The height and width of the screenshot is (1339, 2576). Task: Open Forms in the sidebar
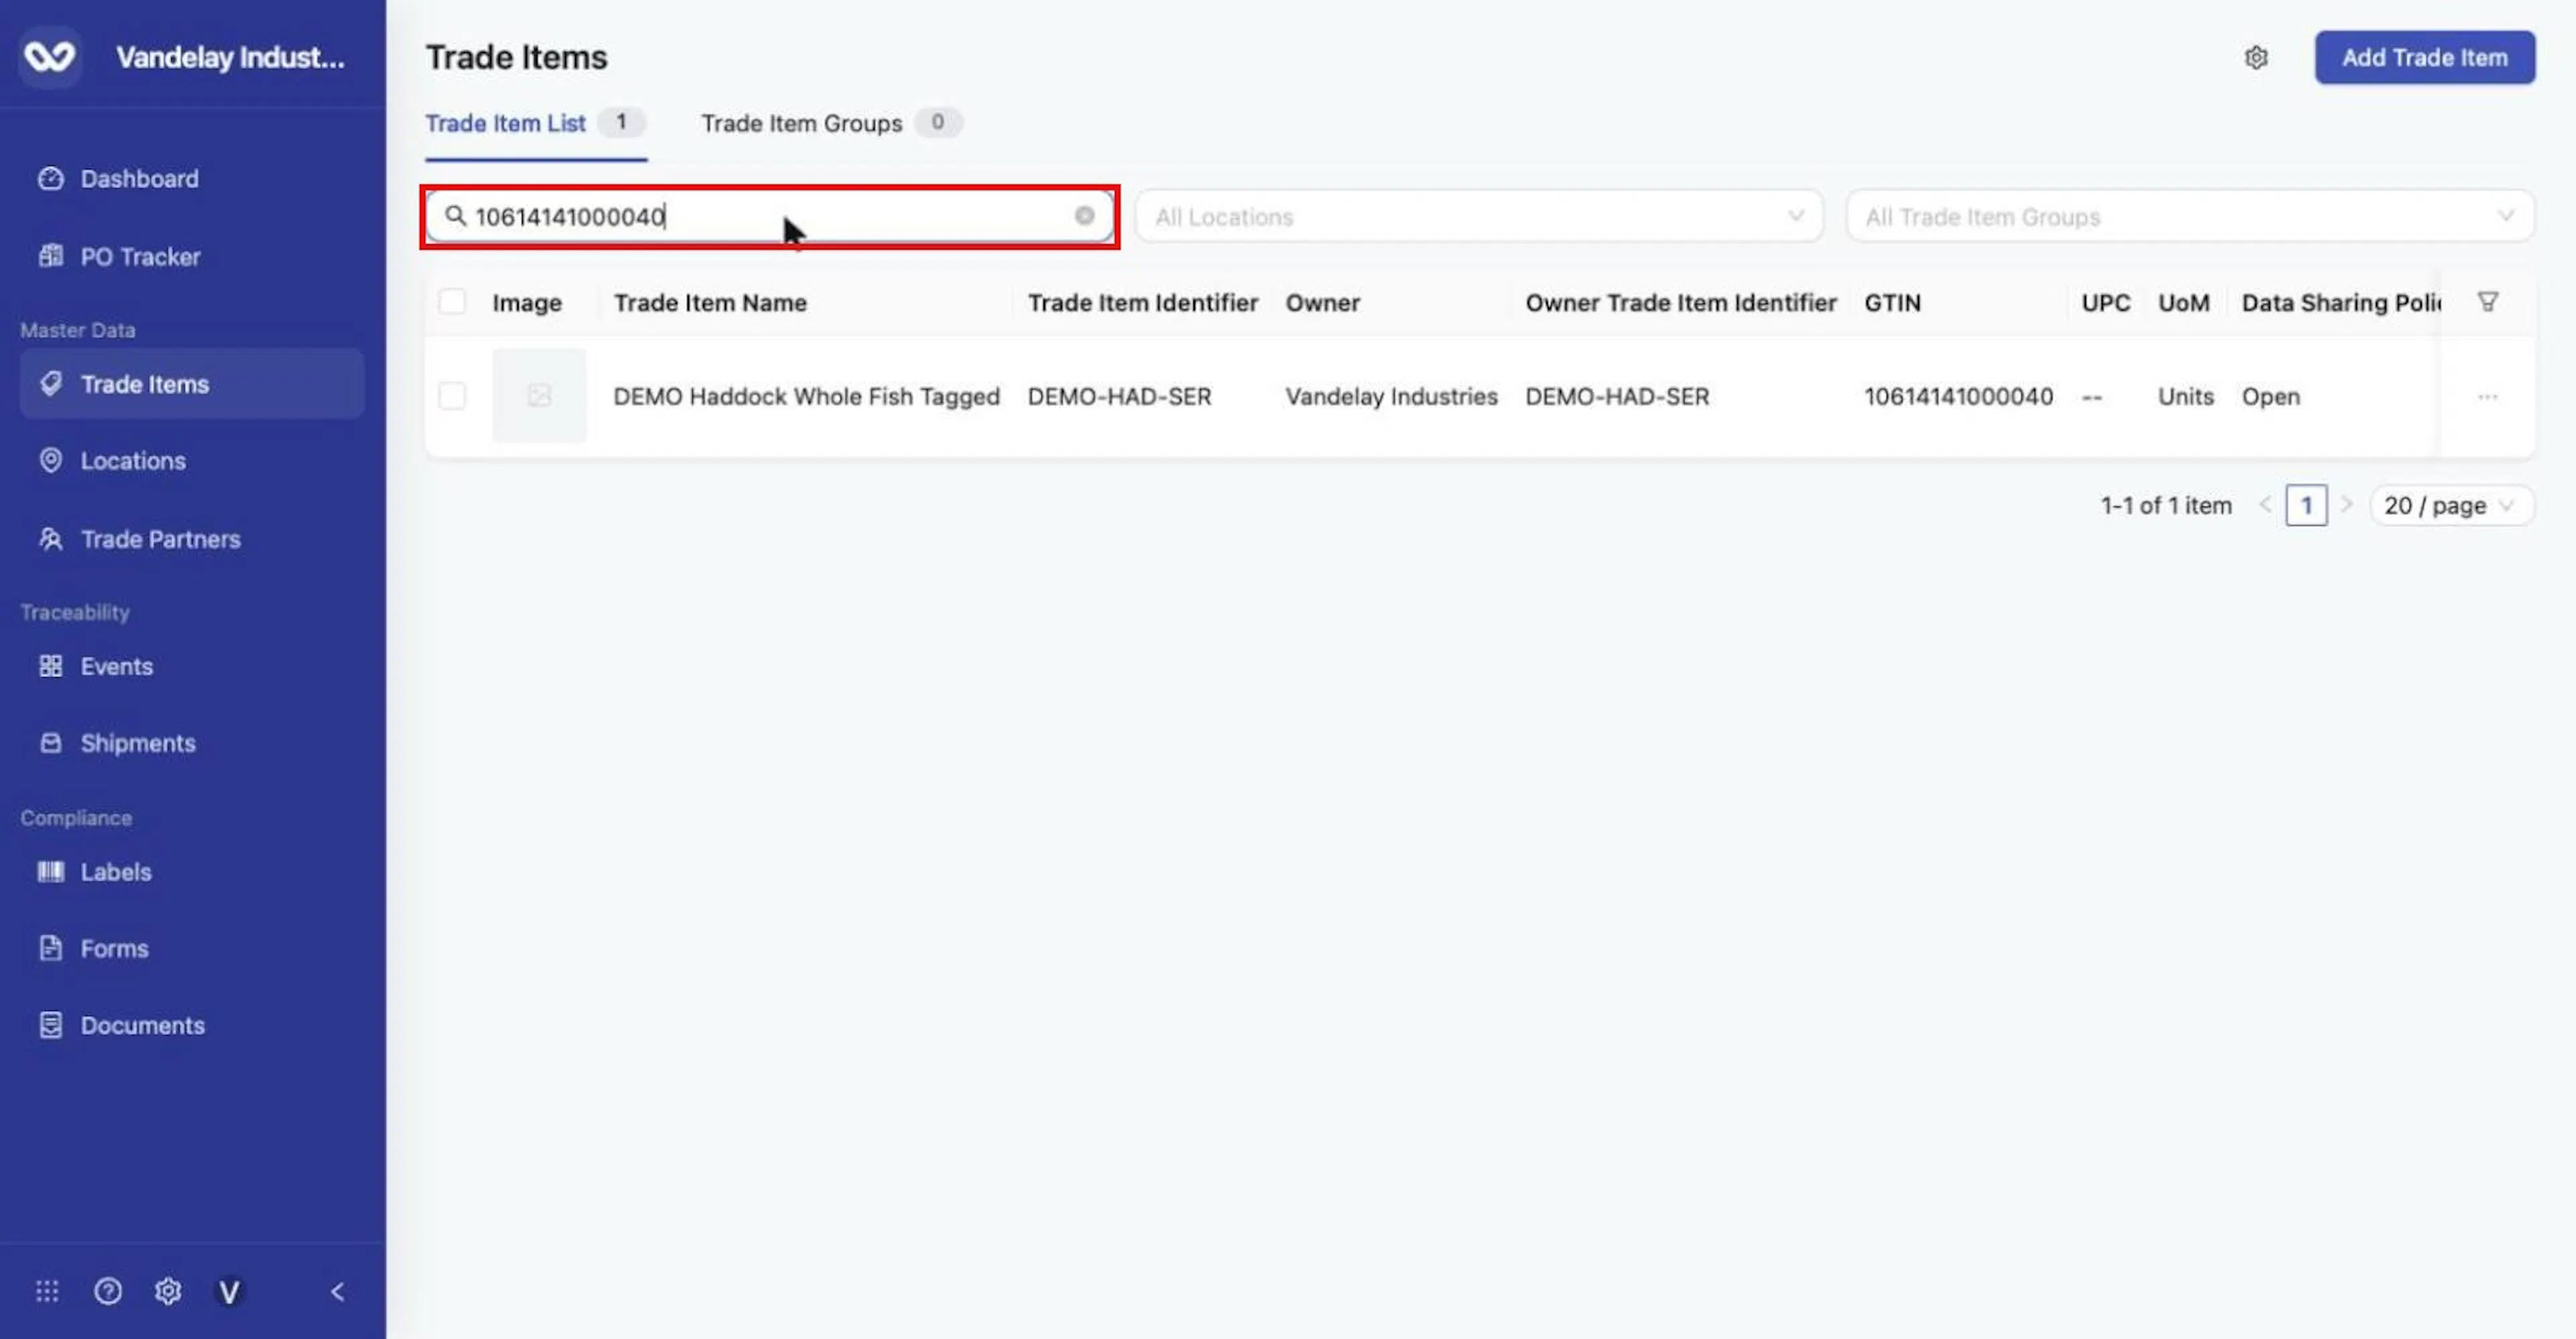pos(114,948)
